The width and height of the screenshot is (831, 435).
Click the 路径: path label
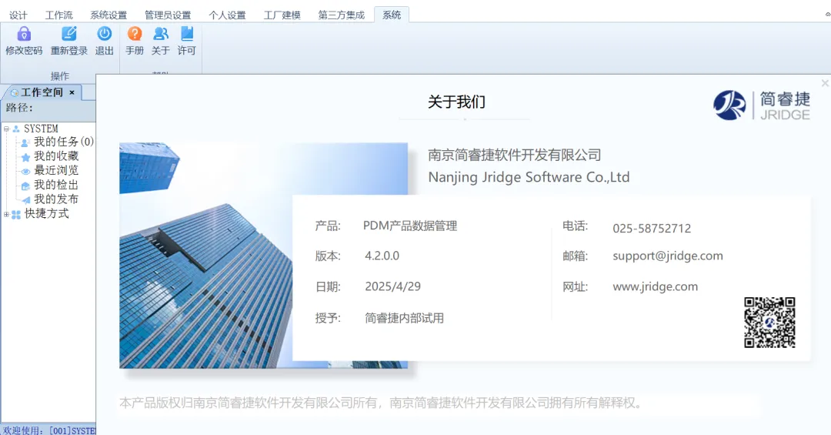click(19, 108)
